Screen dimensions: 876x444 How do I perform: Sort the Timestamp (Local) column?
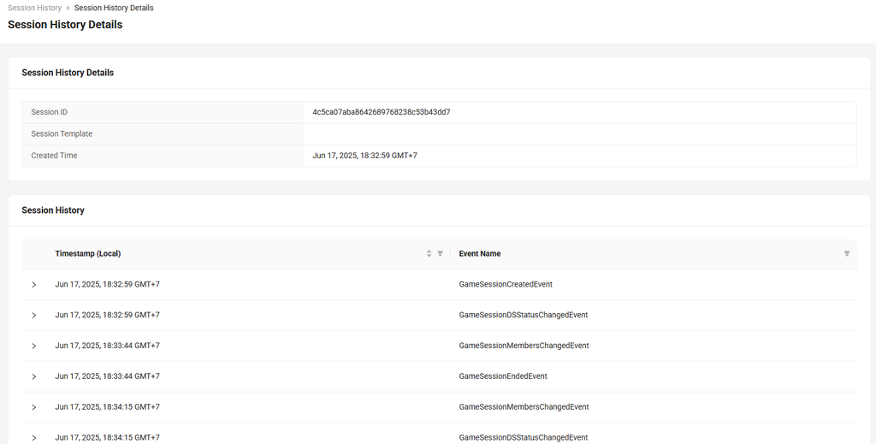(429, 253)
